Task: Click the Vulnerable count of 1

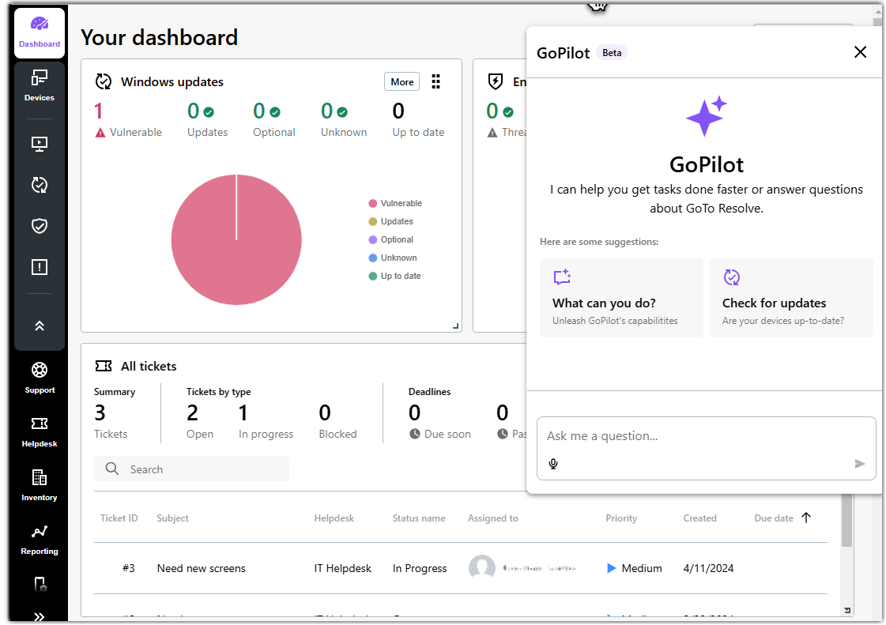Action: [99, 111]
